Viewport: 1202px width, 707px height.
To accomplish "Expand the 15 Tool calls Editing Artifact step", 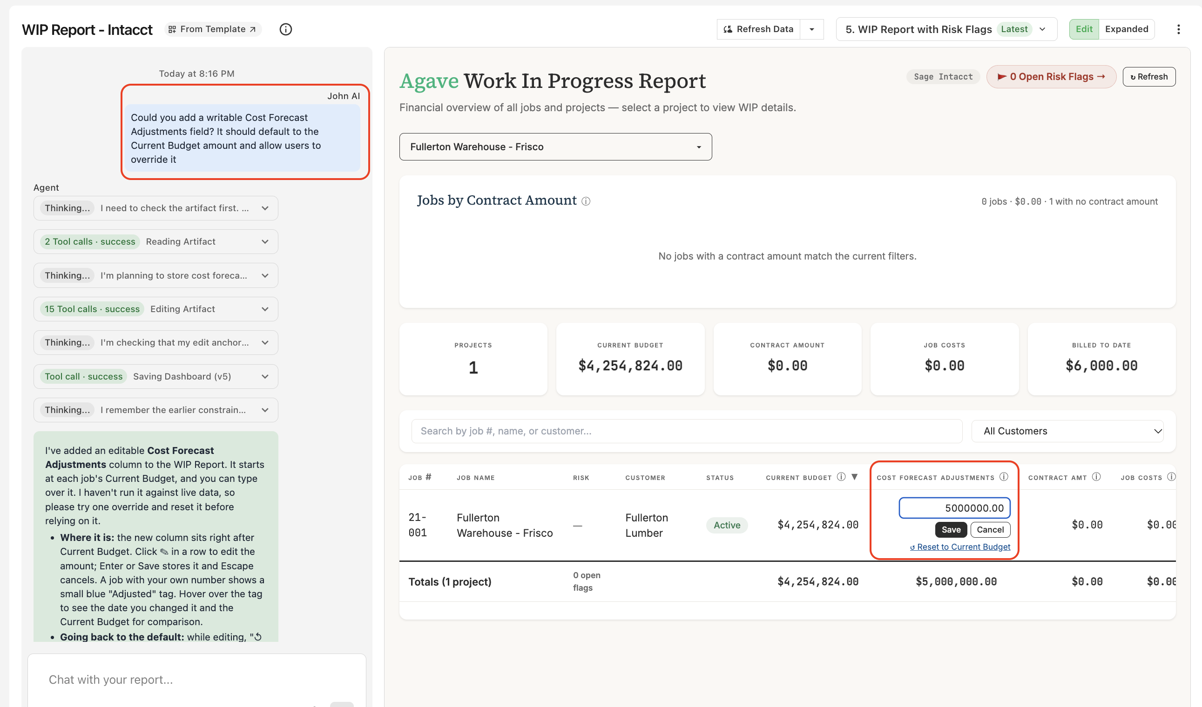I will point(155,309).
